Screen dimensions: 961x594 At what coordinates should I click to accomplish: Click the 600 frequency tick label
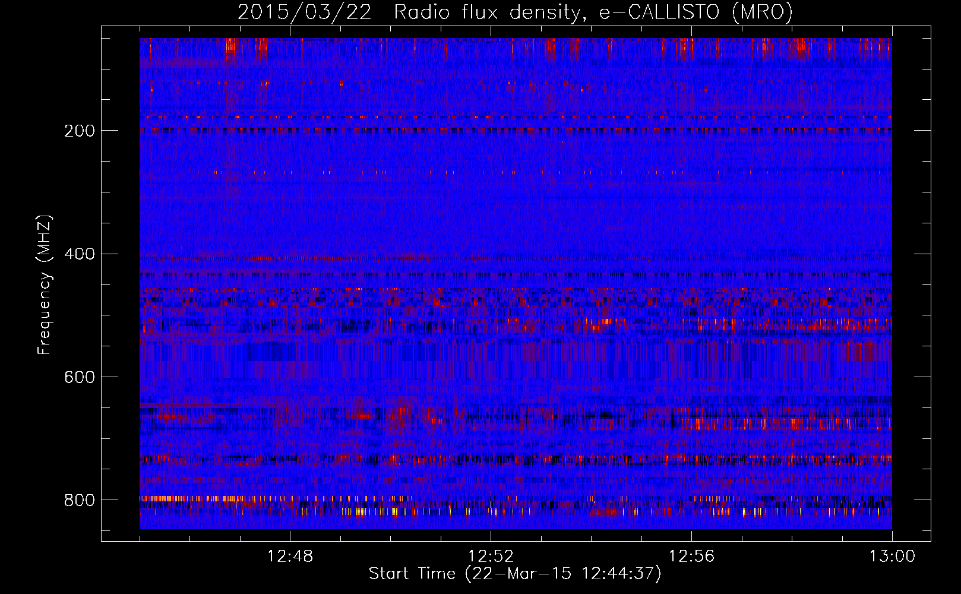[x=80, y=378]
